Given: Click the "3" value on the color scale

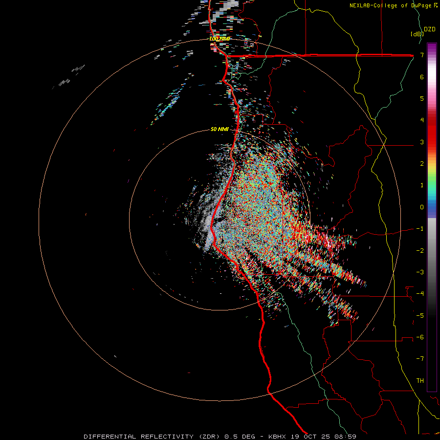Looking at the screenshot, I should 422,142.
